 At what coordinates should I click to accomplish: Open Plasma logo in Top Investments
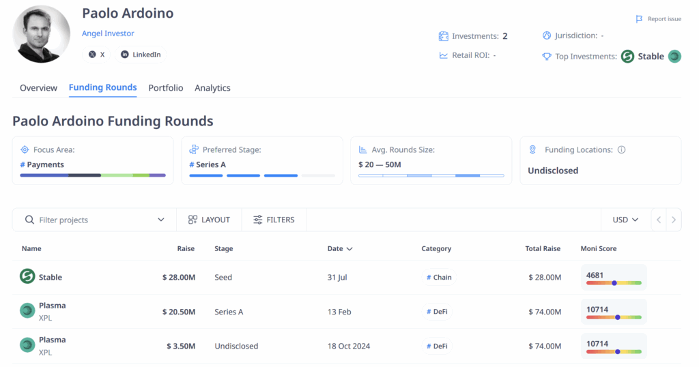(674, 57)
